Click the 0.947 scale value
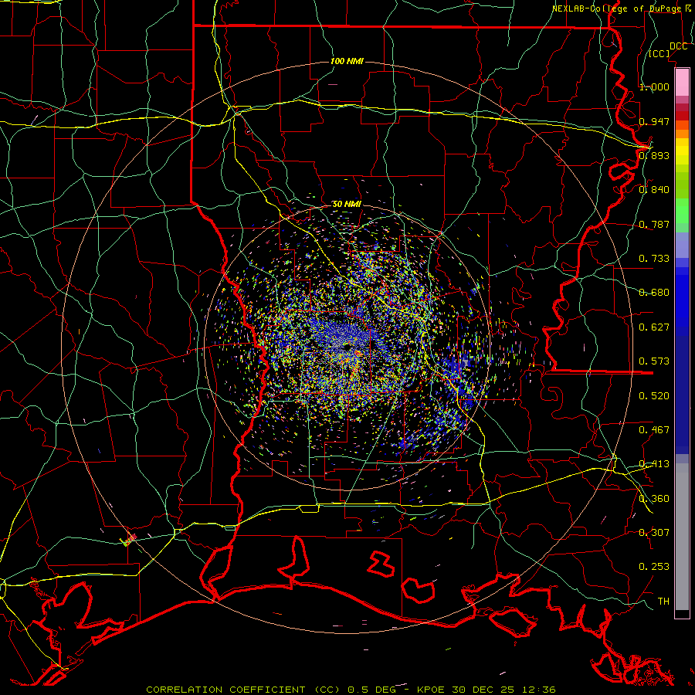695x695 pixels. (x=654, y=121)
